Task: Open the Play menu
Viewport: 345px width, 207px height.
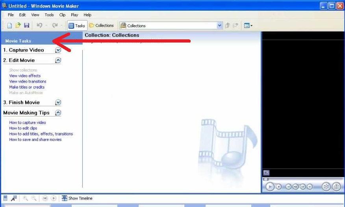Action: point(74,15)
